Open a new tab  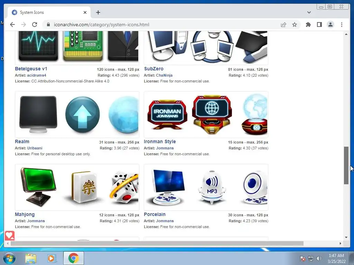click(x=98, y=12)
